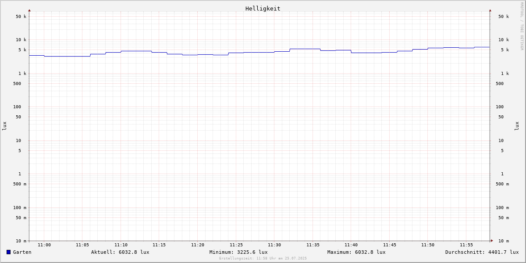
Task: Click the 11:50 time axis label
Action: 428,245
